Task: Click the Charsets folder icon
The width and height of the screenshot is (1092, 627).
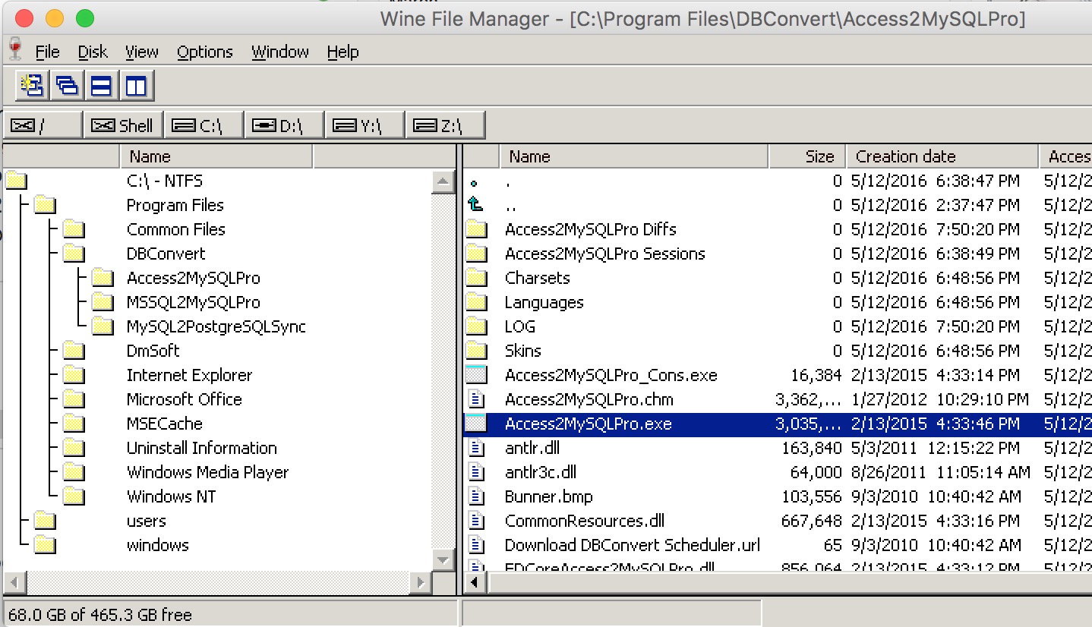Action: tap(476, 278)
